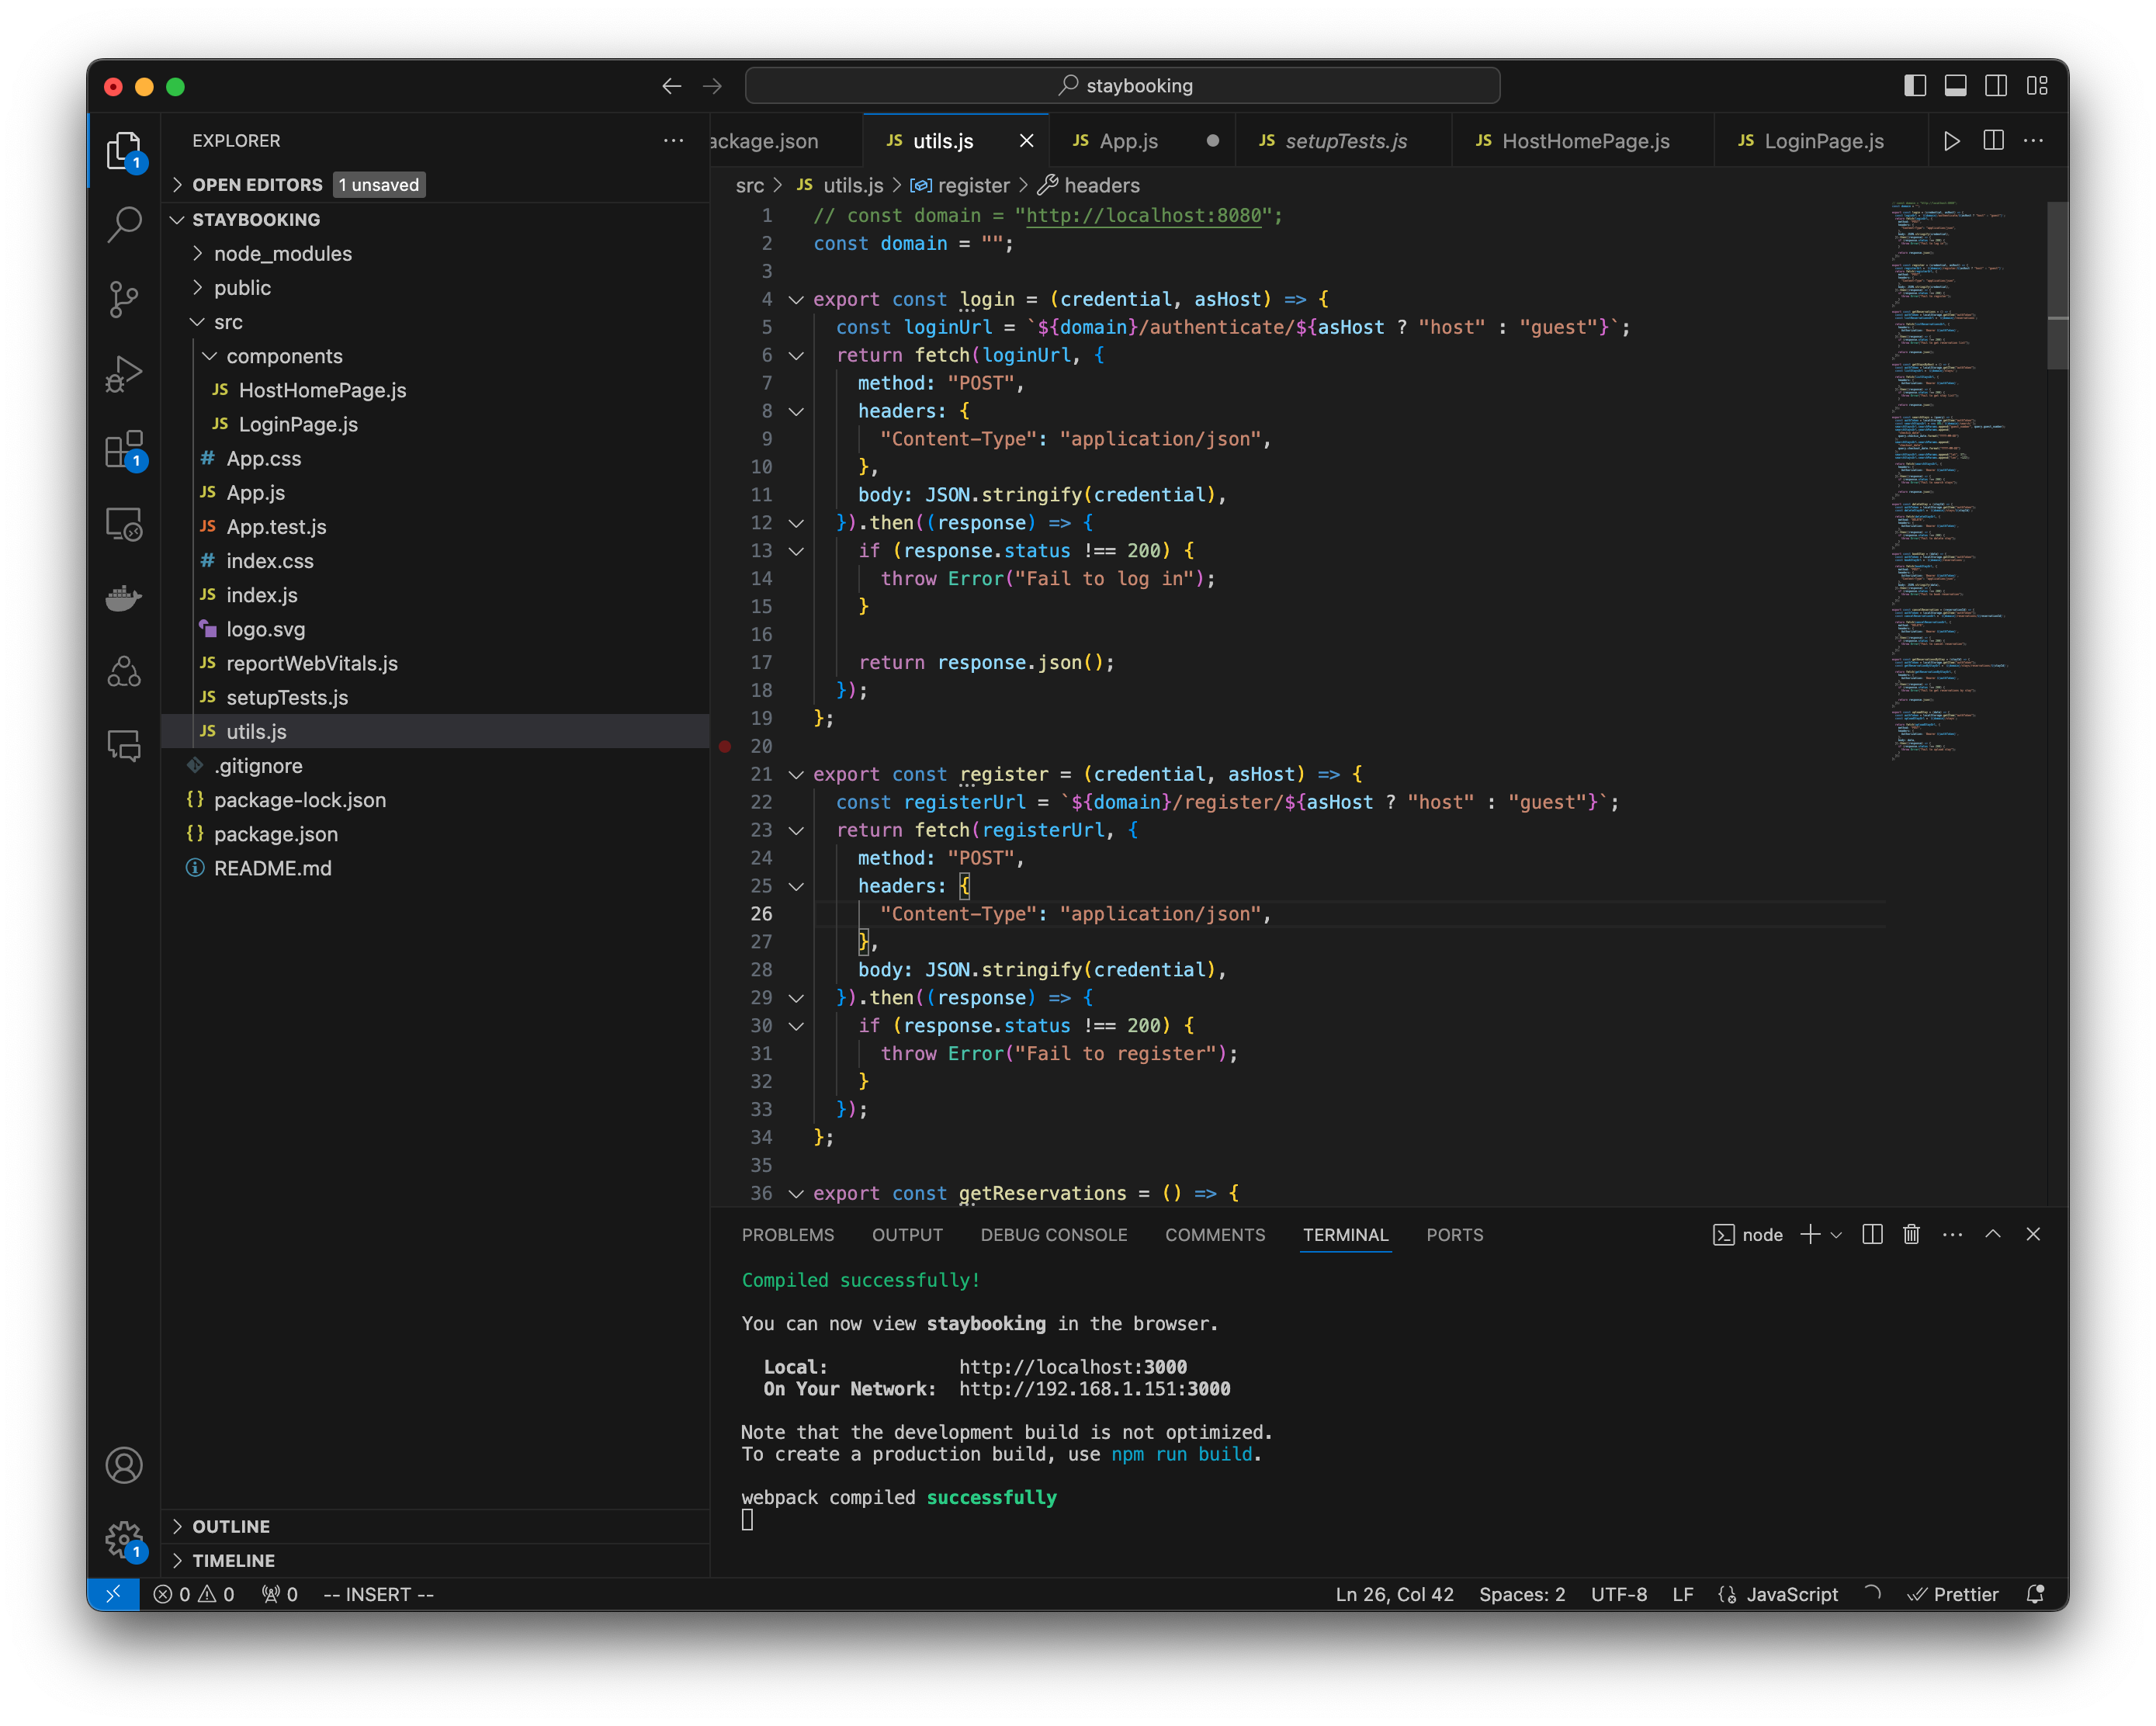The image size is (2156, 1726).
Task: Switch to the PROBLEMS panel tab
Action: pos(788,1235)
